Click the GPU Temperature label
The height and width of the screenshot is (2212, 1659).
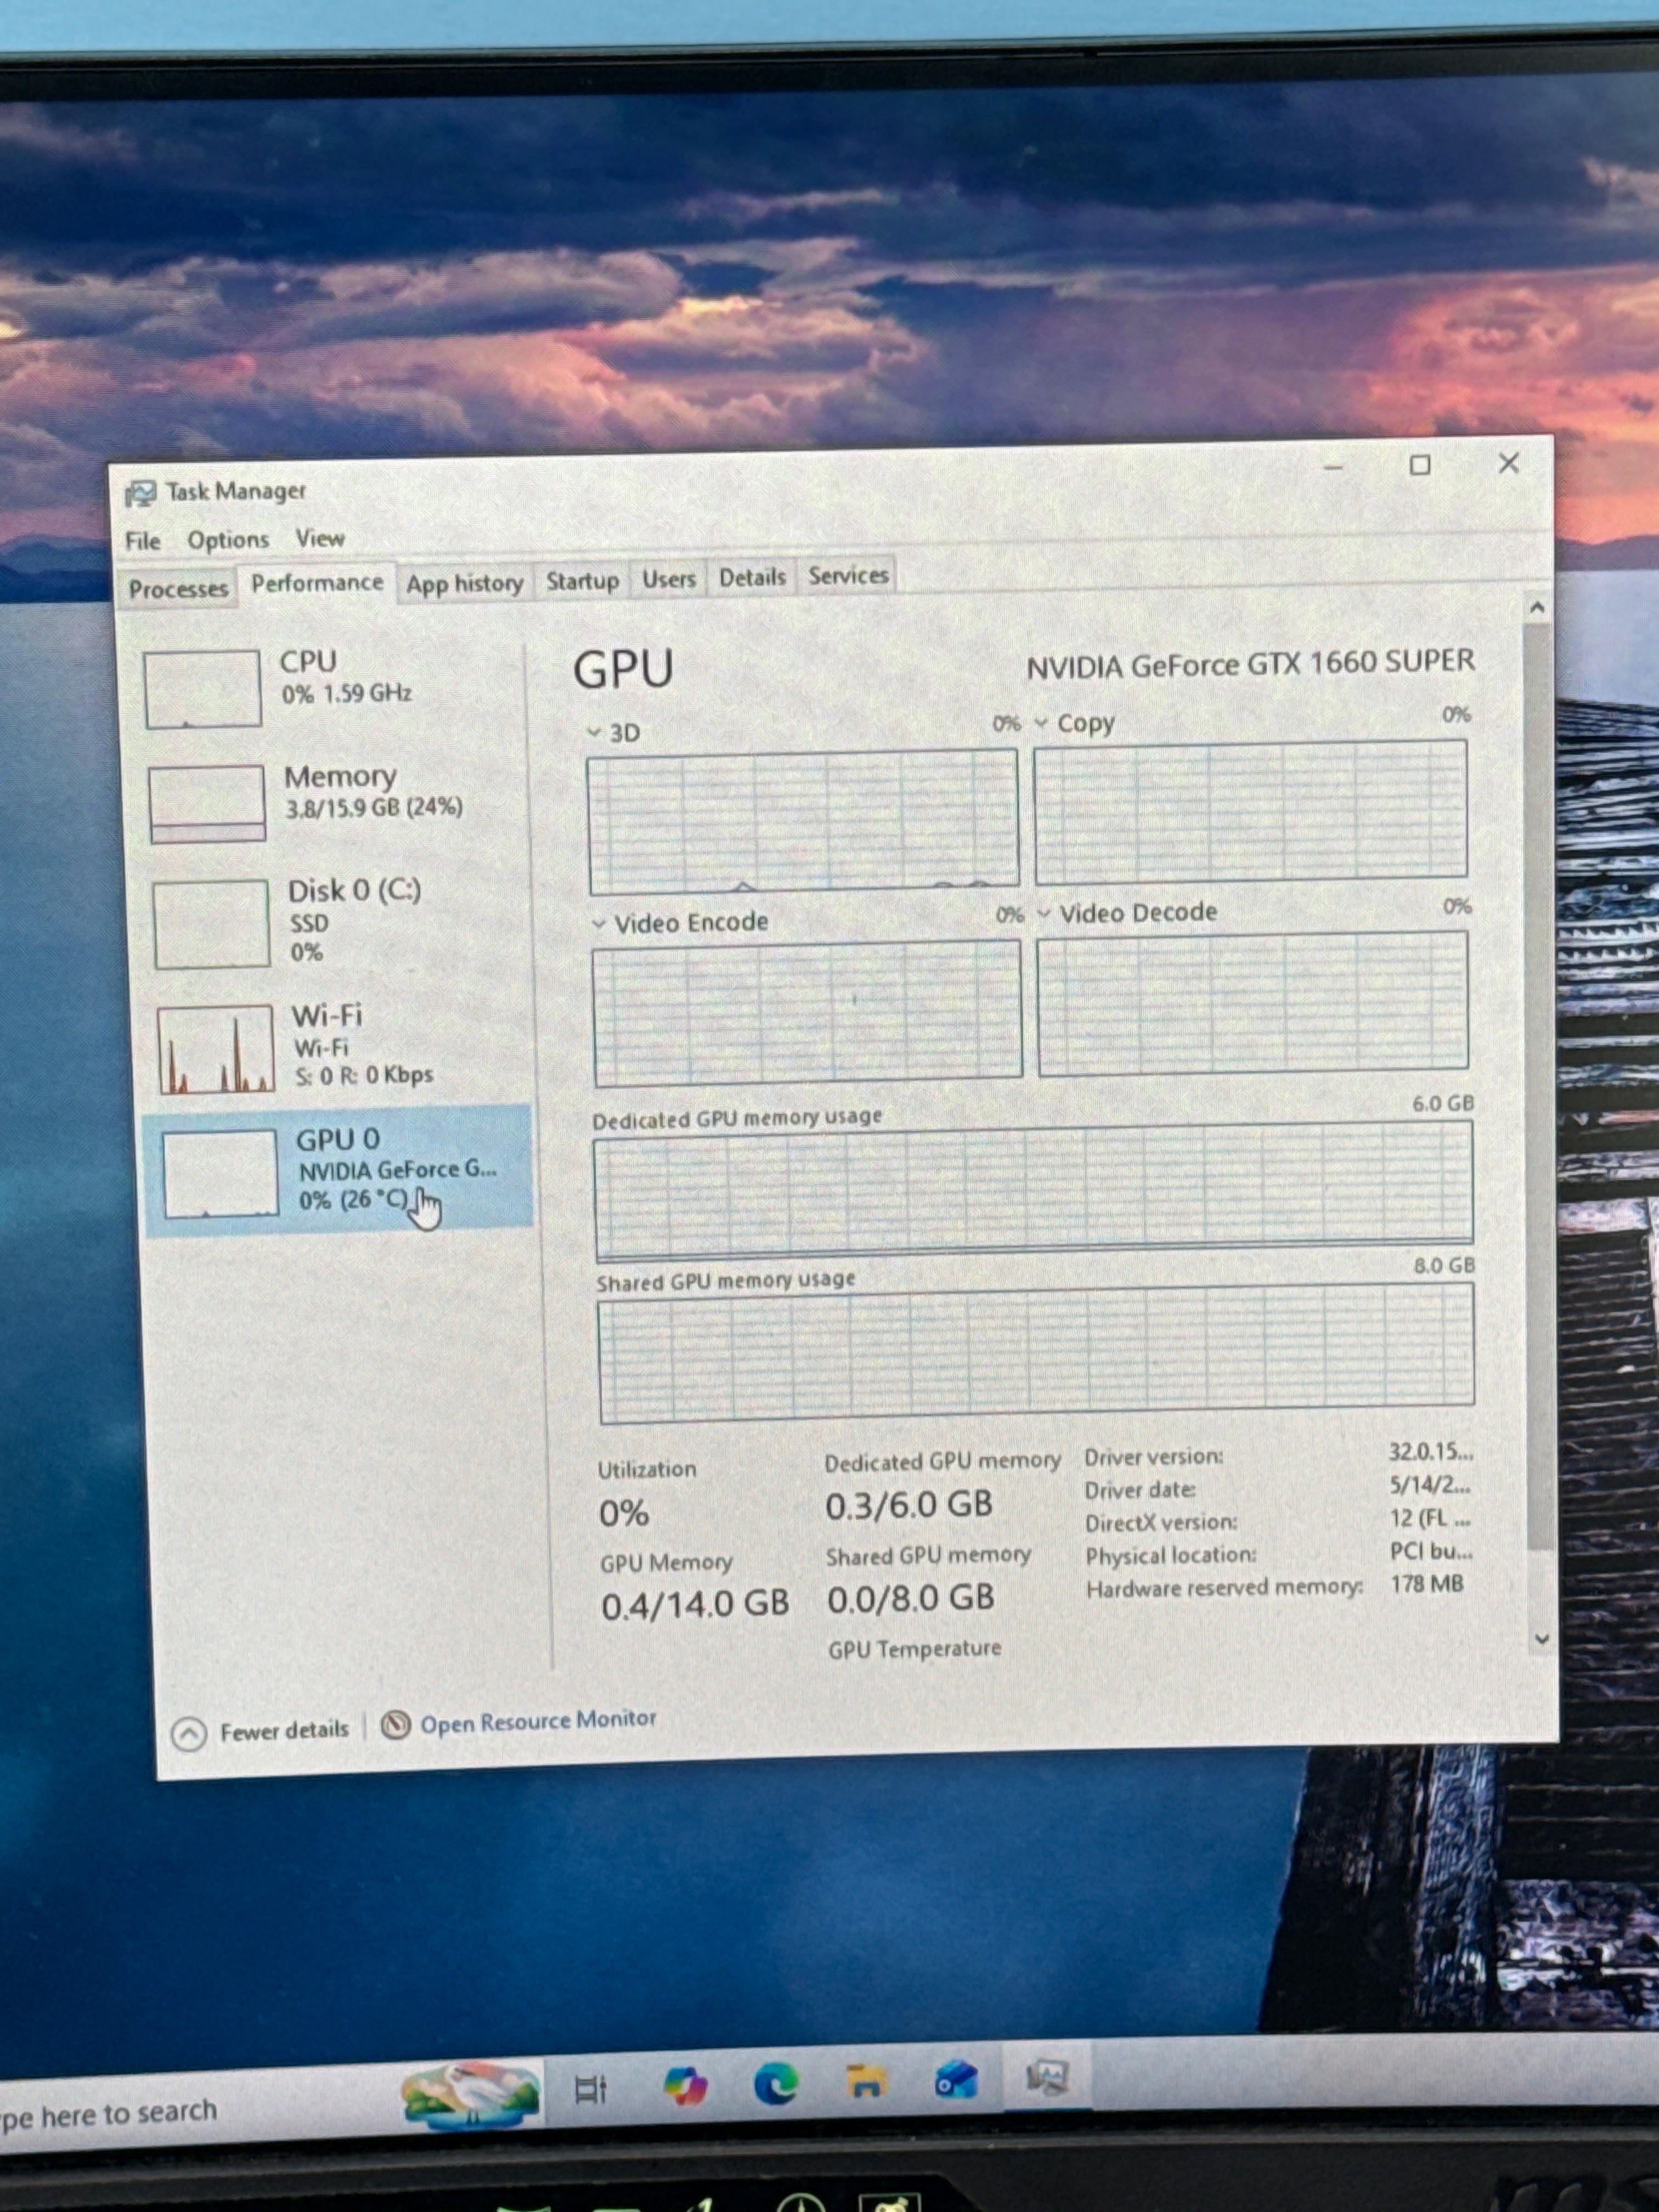tap(915, 1649)
